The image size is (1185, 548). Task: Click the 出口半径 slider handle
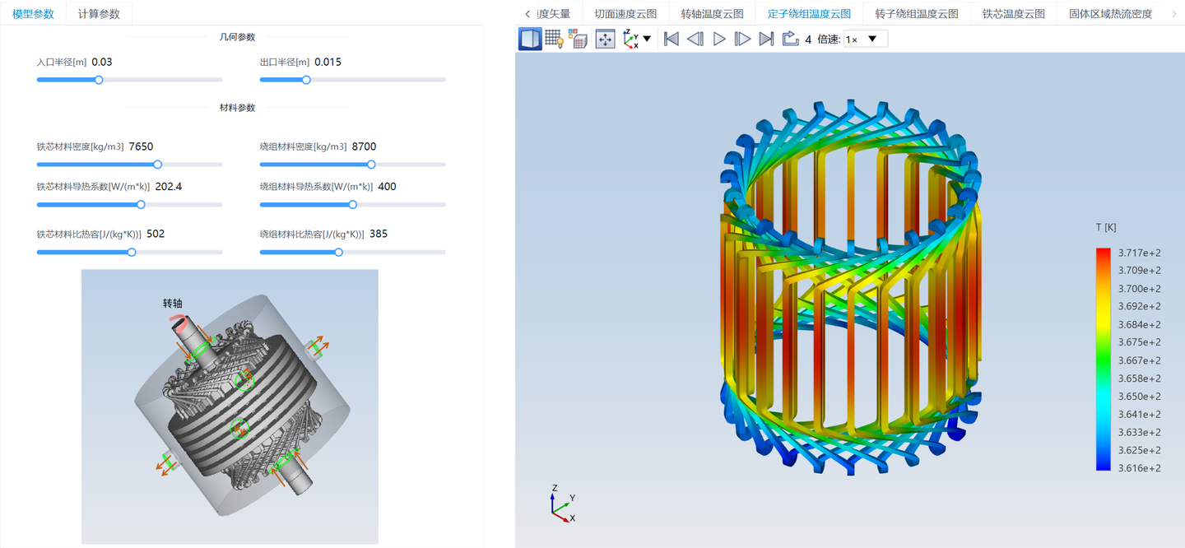point(306,80)
